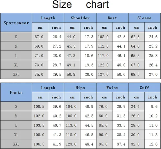
Task: Click the Shoulder column header
Action: (x=80, y=18)
